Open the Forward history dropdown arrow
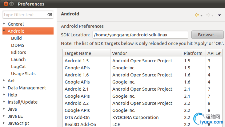Image resolution: width=225 pixels, height=127 pixels. [212, 15]
